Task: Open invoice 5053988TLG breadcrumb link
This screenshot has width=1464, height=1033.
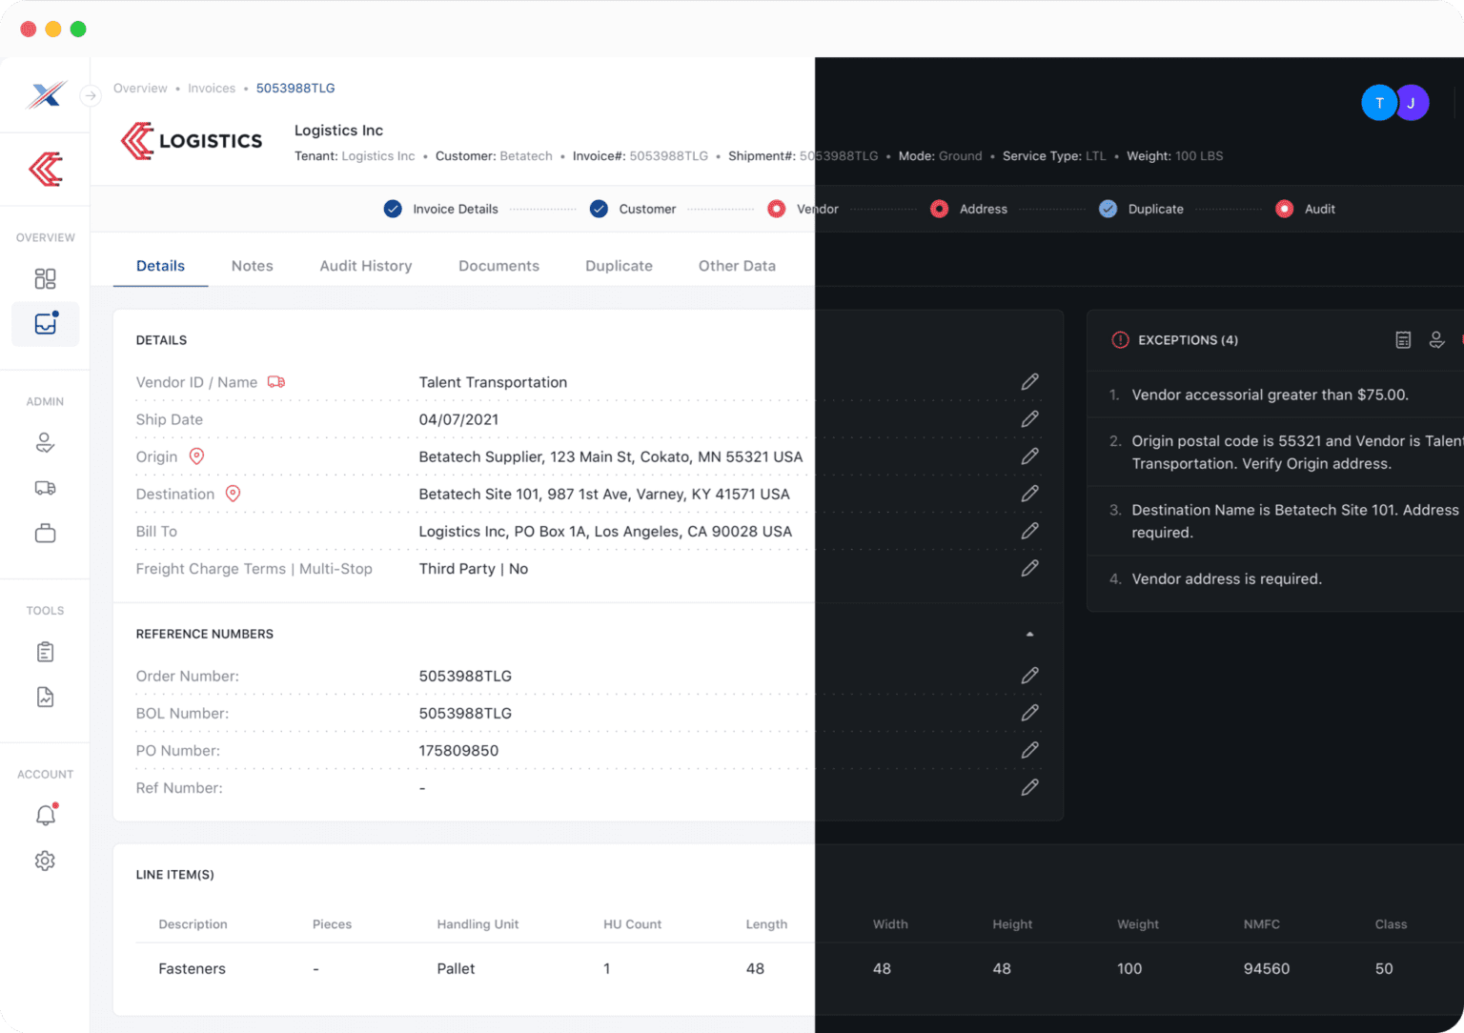Action: coord(295,88)
